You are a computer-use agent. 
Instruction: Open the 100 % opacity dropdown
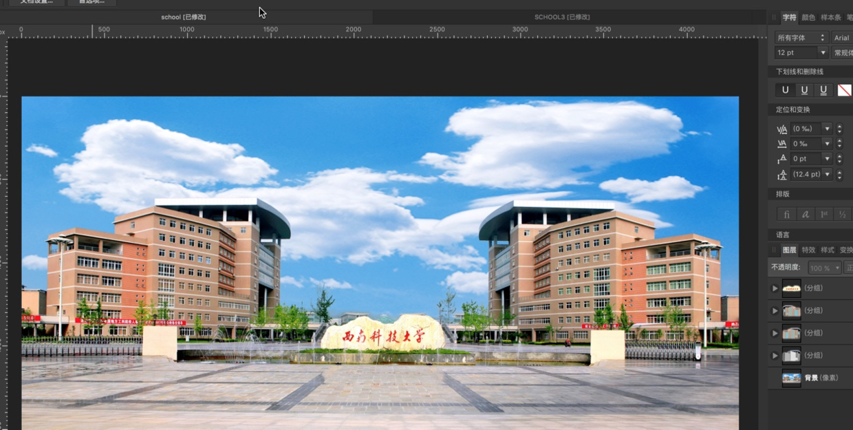coord(824,268)
